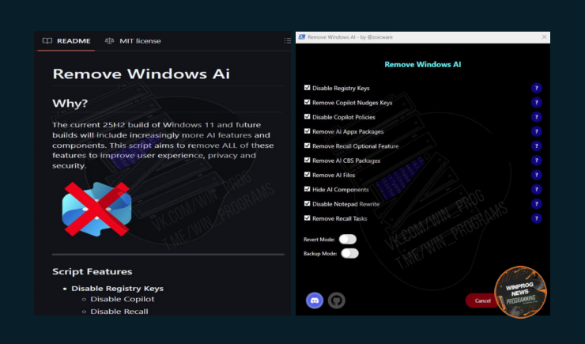Image resolution: width=585 pixels, height=344 pixels.
Task: Click the scales icon beside MIT license
Action: click(x=109, y=40)
